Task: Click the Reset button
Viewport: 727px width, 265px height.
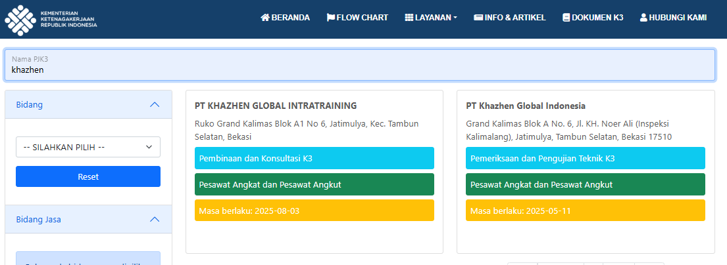Action: [x=88, y=176]
